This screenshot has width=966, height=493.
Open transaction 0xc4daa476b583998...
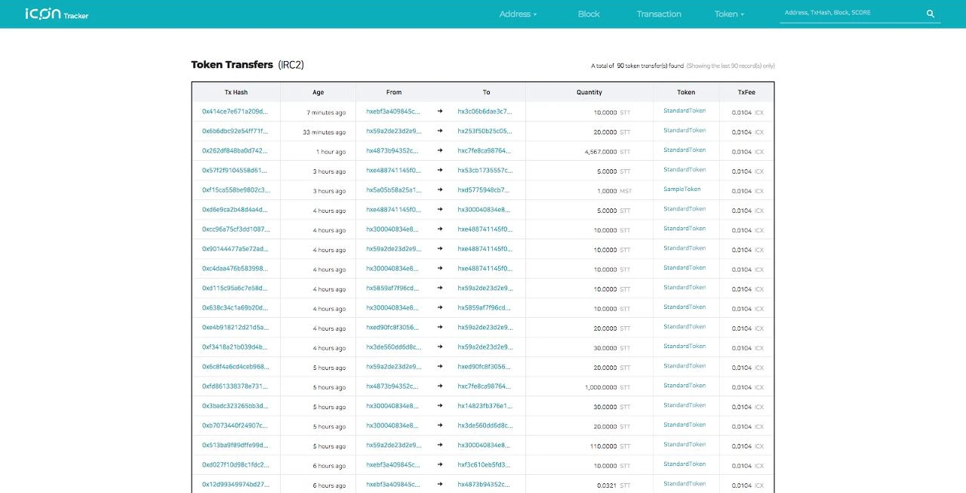(235, 269)
